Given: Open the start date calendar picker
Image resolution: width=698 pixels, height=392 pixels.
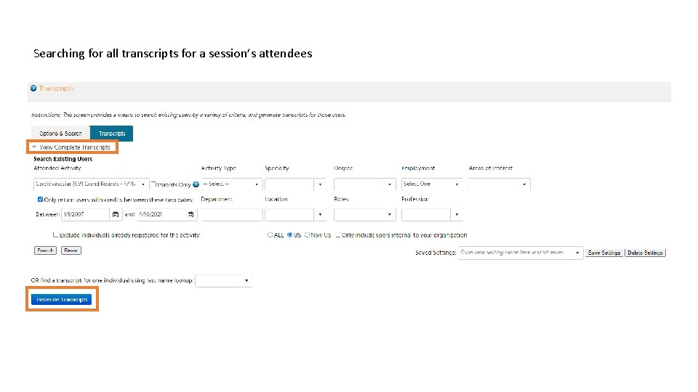Looking at the screenshot, I should tap(115, 215).
